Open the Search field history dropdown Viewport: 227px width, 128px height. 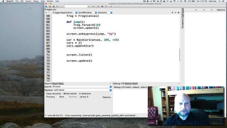(x=111, y=87)
